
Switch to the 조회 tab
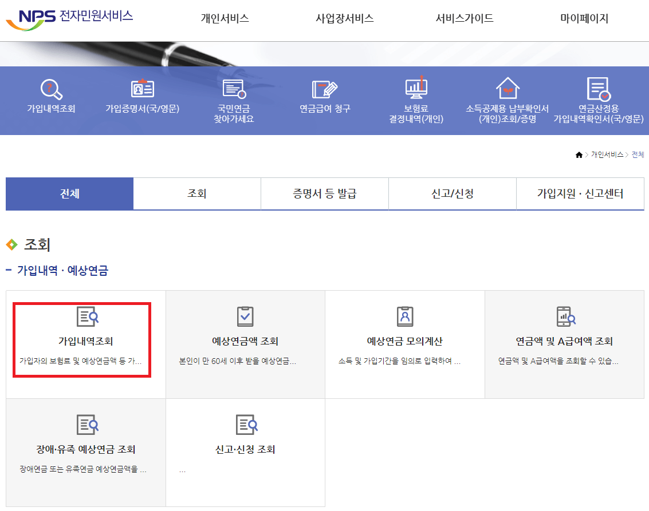click(x=196, y=193)
